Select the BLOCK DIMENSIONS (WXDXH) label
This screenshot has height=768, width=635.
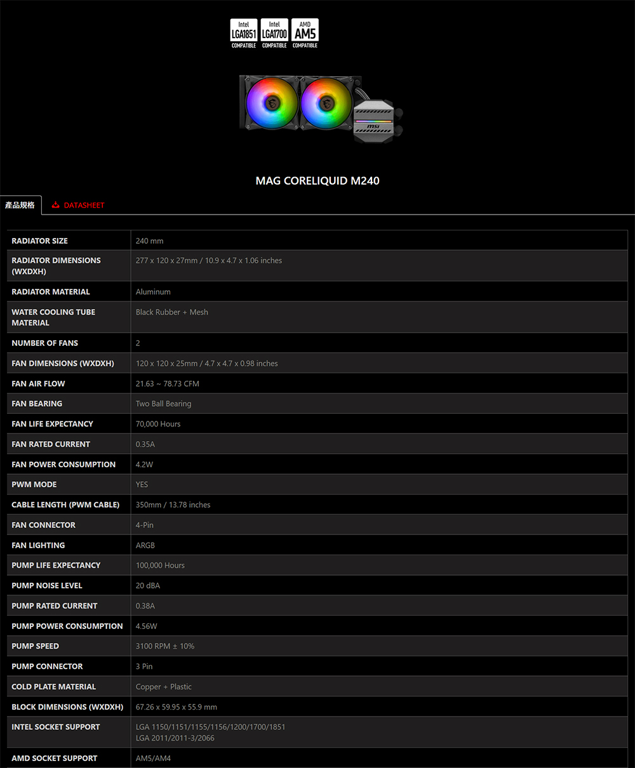coord(67,706)
